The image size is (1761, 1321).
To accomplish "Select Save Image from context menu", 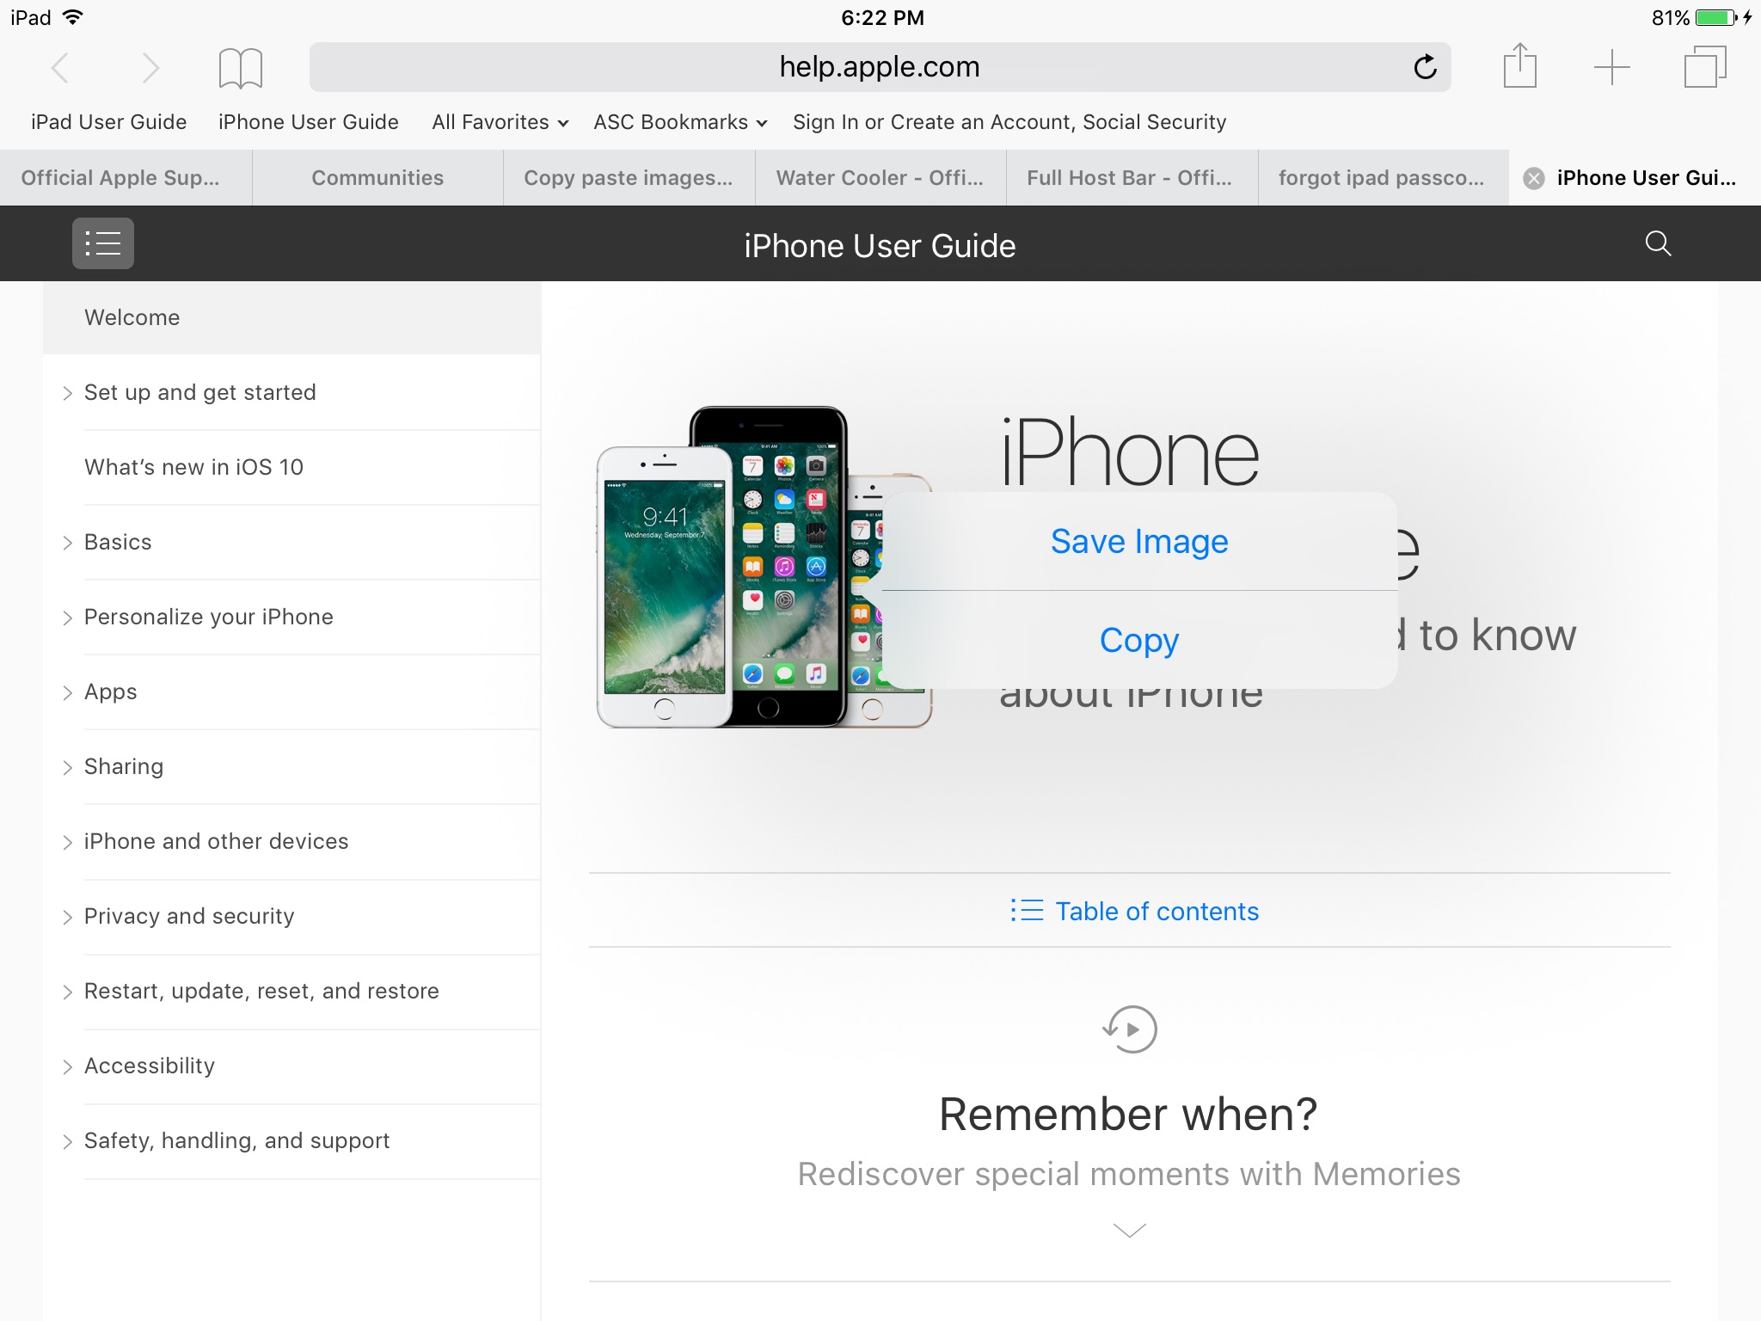I will (x=1138, y=540).
